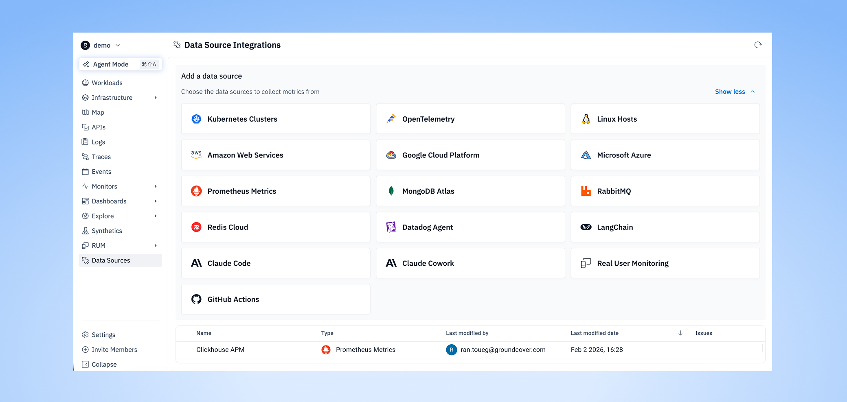
Task: Click the OpenTelemetry logo icon
Action: pyautogui.click(x=391, y=119)
